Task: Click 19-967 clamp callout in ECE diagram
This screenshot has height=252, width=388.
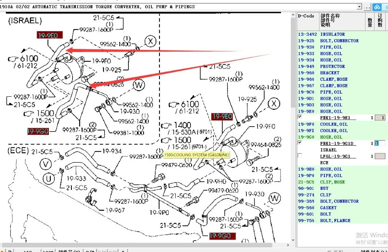Action: click(115, 210)
